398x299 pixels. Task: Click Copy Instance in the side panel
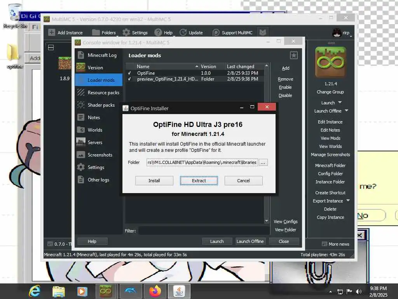tap(330, 217)
